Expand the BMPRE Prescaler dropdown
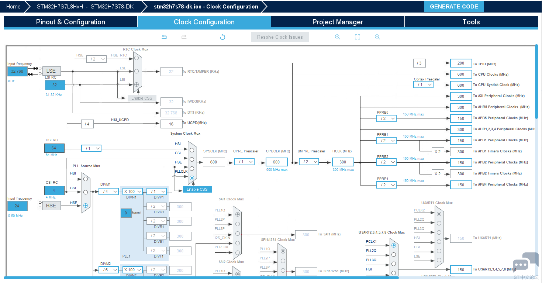 click(309, 162)
